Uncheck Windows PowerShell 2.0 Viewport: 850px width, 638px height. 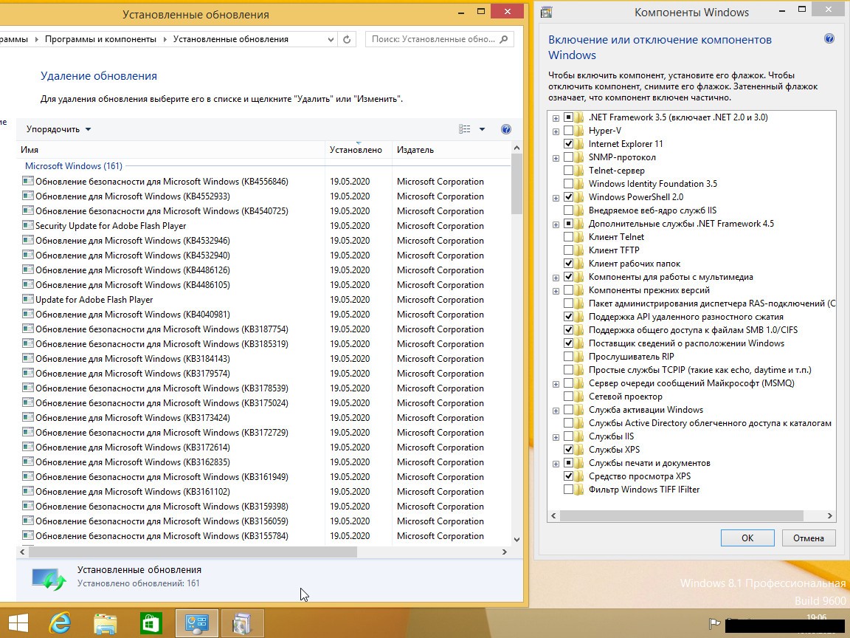pos(568,197)
